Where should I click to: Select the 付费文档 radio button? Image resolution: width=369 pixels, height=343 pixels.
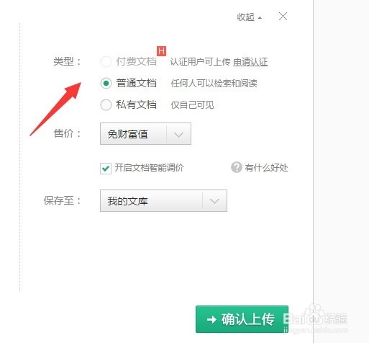(106, 61)
